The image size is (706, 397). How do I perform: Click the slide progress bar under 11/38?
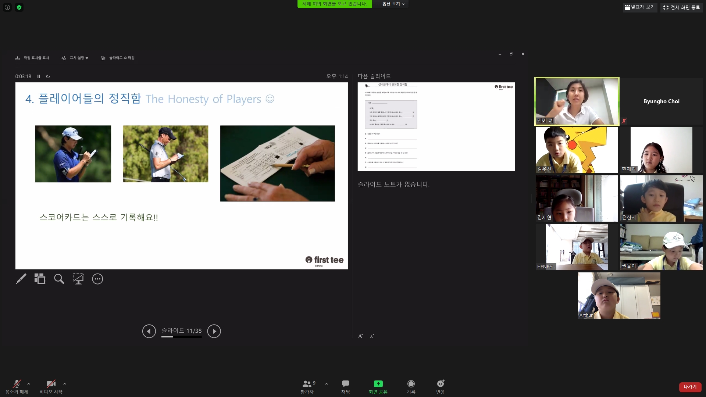click(x=181, y=337)
